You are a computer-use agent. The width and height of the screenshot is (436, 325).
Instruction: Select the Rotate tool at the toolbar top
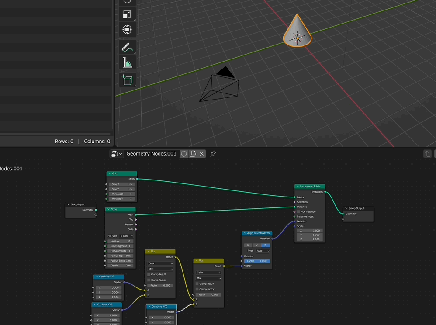(127, 2)
